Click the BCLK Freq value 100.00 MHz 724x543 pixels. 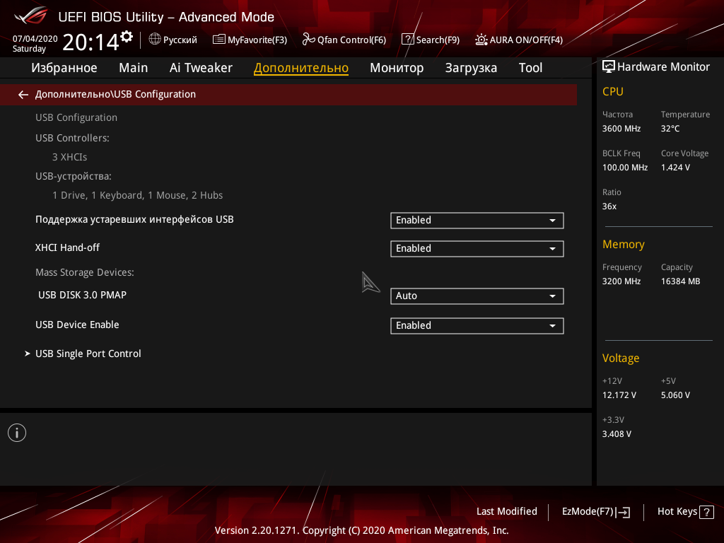click(625, 167)
